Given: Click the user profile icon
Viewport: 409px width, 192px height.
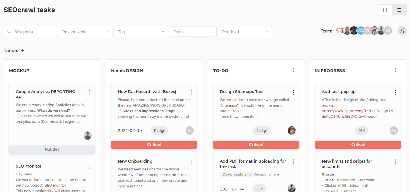Looking at the screenshot, I should pyautogui.click(x=402, y=31).
